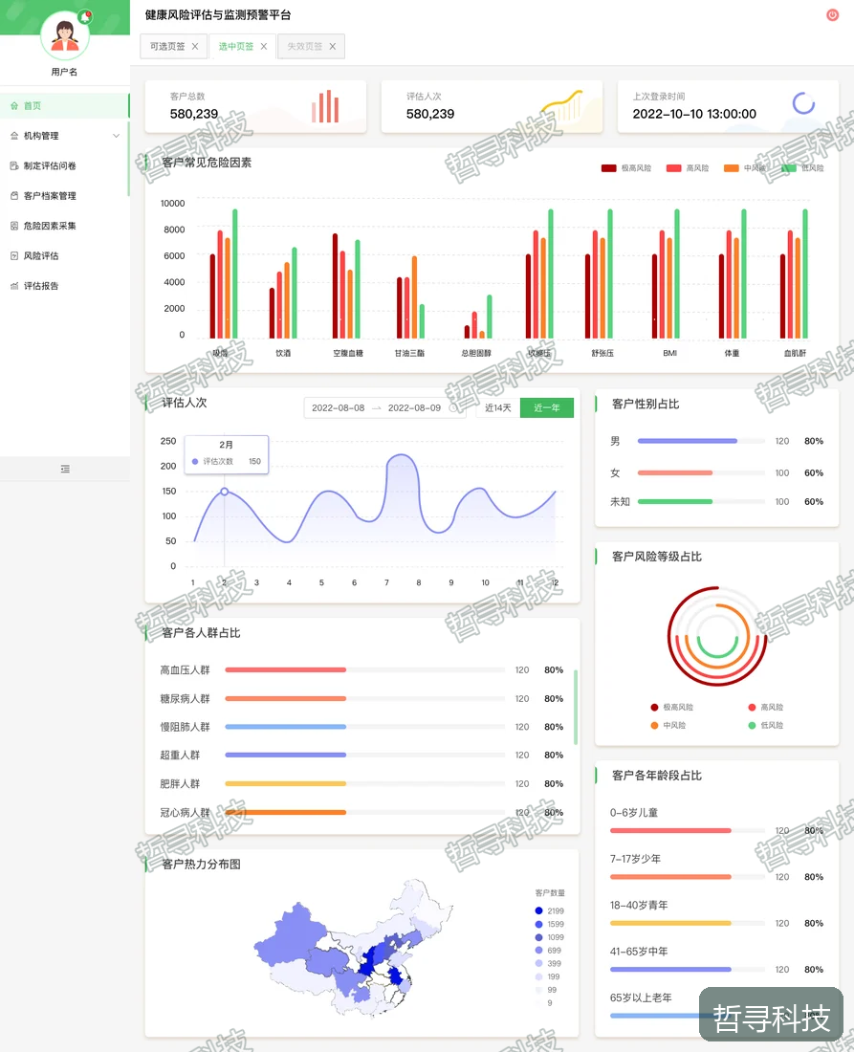Image resolution: width=854 pixels, height=1052 pixels.
Task: Click the 男 gender progress bar
Action: click(x=701, y=441)
